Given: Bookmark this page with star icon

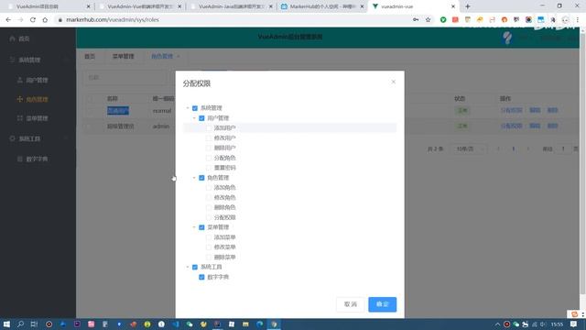Looking at the screenshot, I should 428,20.
